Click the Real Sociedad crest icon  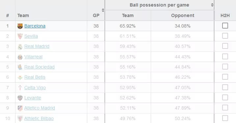(20, 67)
